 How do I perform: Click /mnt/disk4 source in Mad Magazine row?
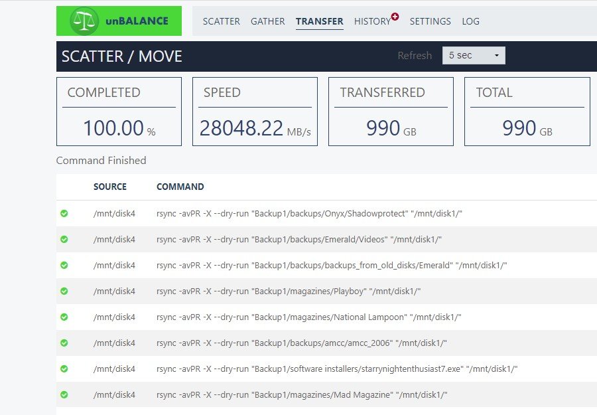click(114, 395)
